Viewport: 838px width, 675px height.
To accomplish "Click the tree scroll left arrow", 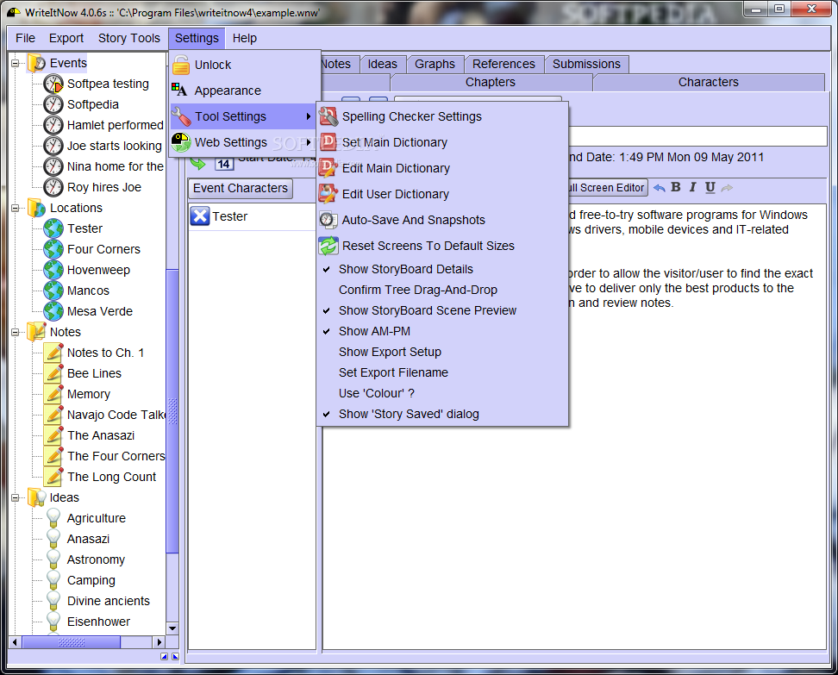I will pyautogui.click(x=15, y=642).
